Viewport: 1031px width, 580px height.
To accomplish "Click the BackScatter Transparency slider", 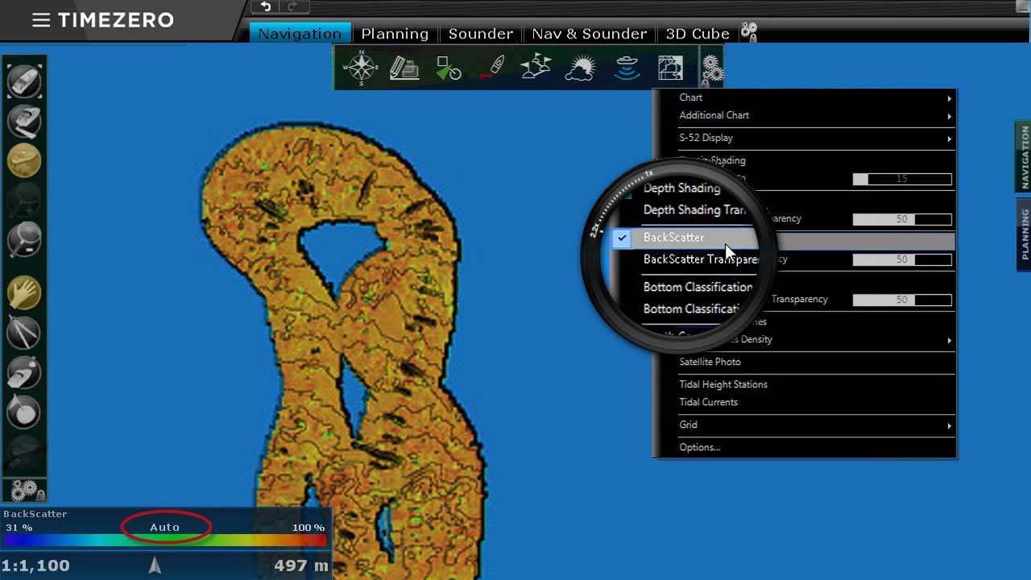I will pos(901,259).
